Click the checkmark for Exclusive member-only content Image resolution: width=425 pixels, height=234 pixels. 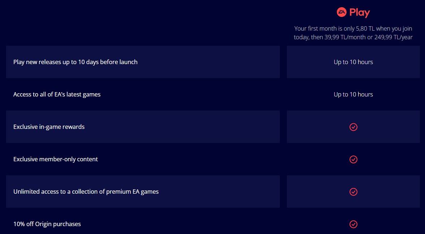tap(353, 159)
